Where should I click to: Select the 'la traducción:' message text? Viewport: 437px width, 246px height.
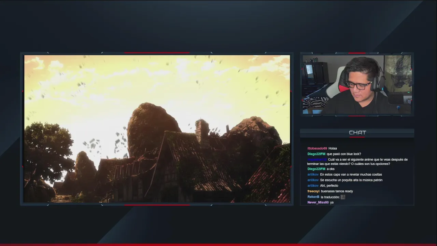[330, 197]
